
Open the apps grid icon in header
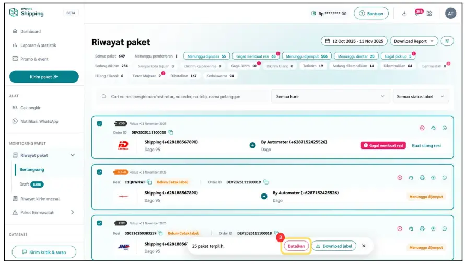(429, 14)
